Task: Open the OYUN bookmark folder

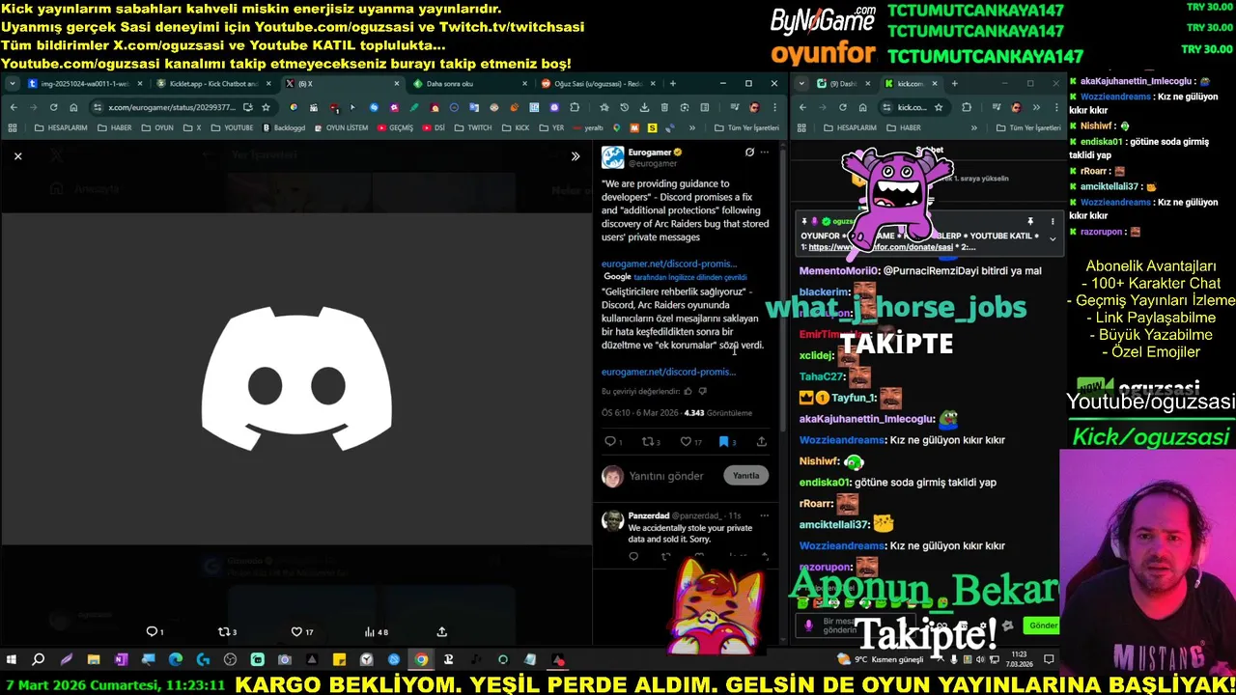Action: [x=157, y=127]
